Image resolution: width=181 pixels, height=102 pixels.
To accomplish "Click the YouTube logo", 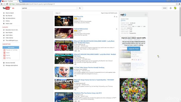I will (x=6, y=8).
